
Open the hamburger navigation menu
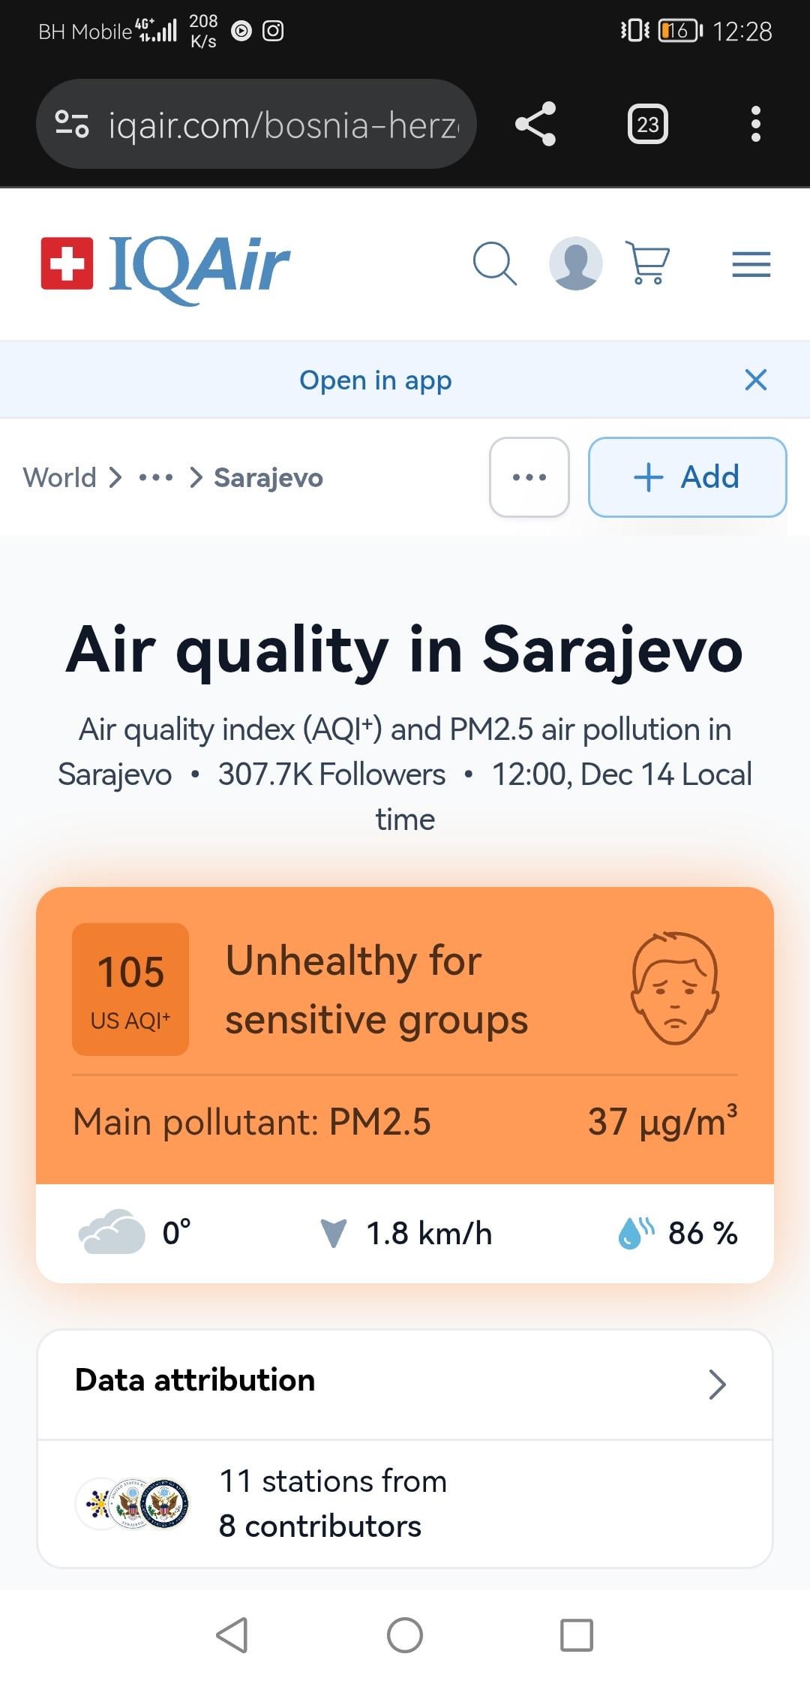pos(751,264)
